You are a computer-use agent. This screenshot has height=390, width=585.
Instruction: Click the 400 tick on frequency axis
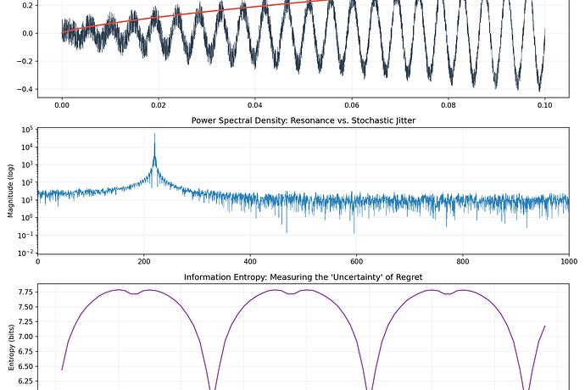coord(250,262)
